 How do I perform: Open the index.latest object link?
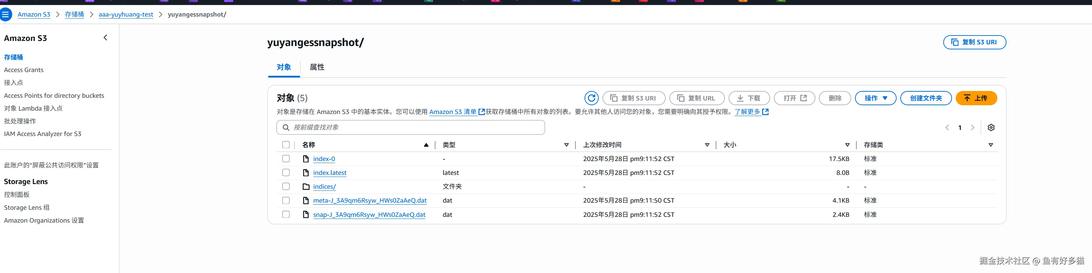(330, 173)
